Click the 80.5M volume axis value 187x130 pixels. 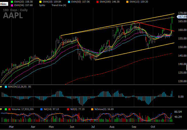coord(178,112)
